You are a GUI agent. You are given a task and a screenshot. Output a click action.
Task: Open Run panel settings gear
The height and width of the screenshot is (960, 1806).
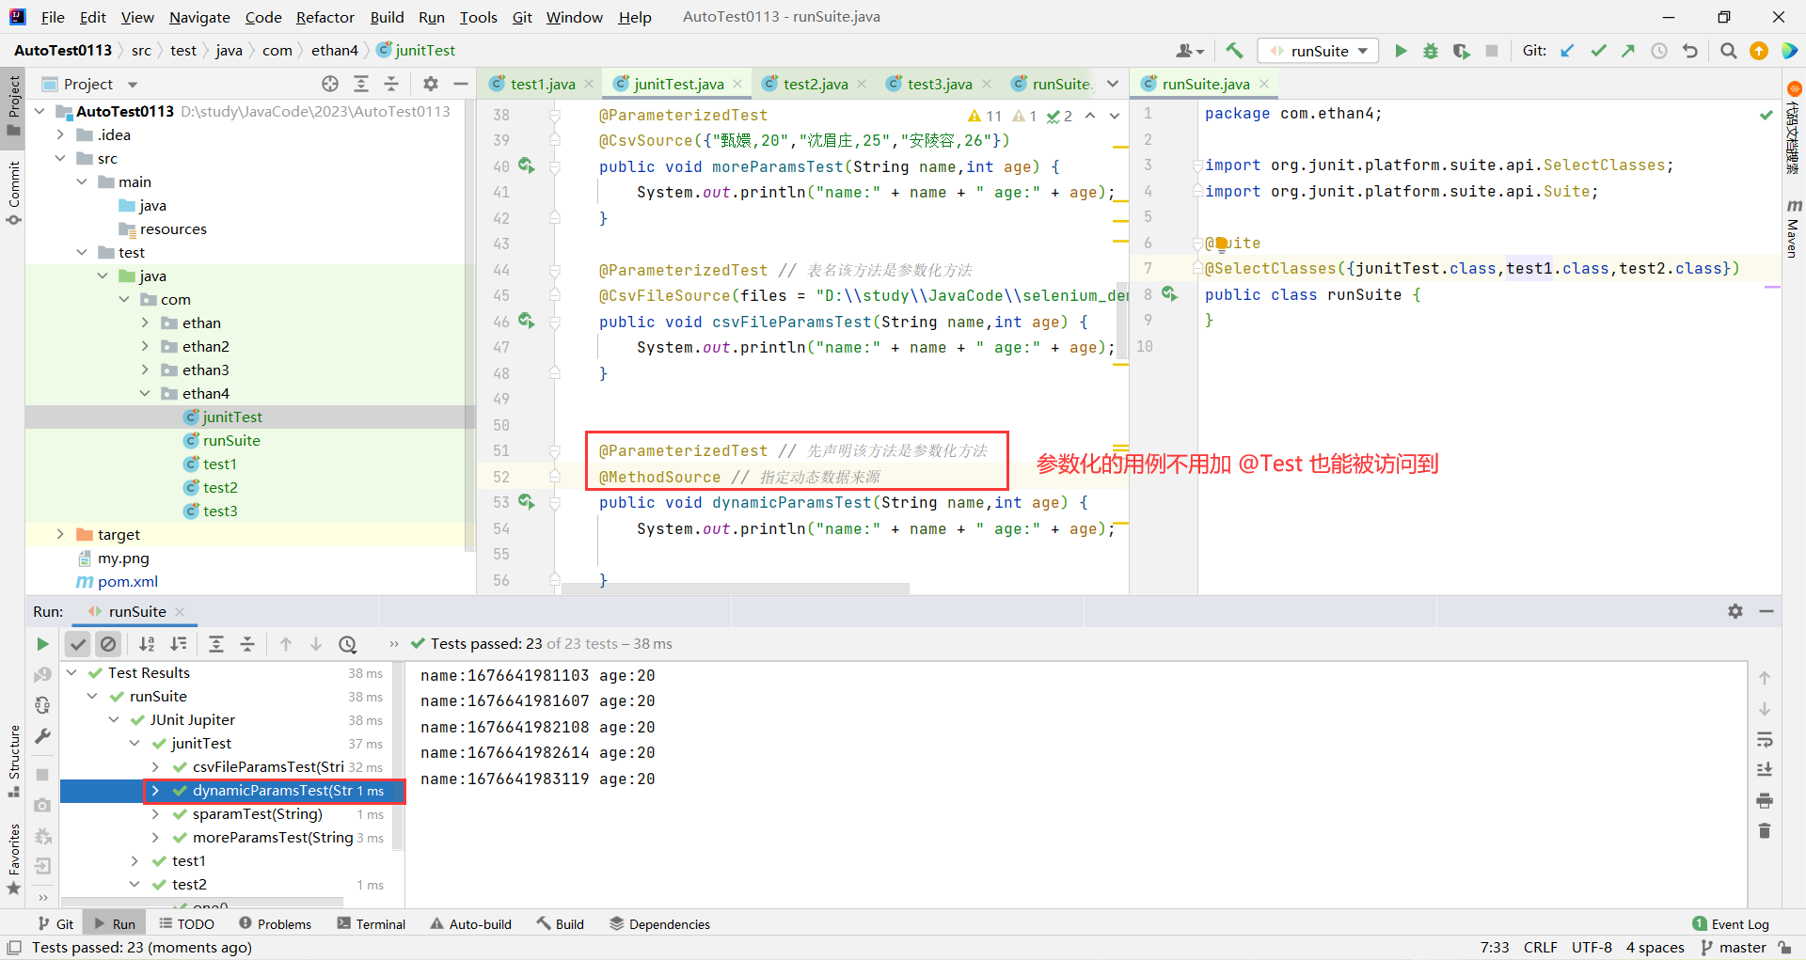click(1735, 611)
